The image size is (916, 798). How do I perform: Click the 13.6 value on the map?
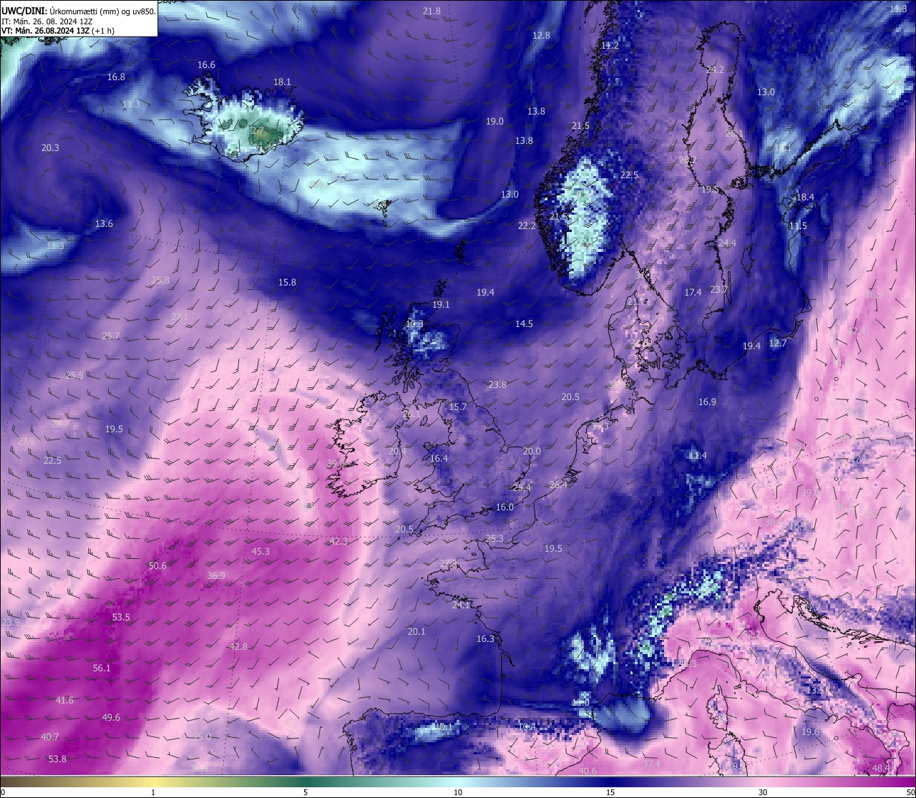pos(104,224)
